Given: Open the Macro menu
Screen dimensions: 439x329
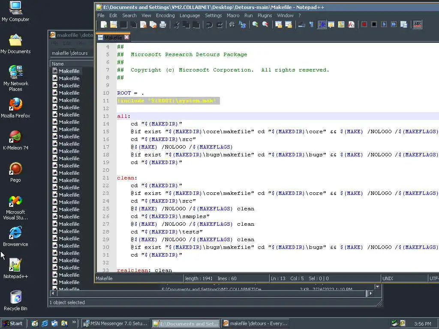Looking at the screenshot, I should [233, 15].
